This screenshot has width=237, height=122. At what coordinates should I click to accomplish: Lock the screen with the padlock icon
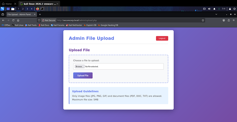click(230, 9)
